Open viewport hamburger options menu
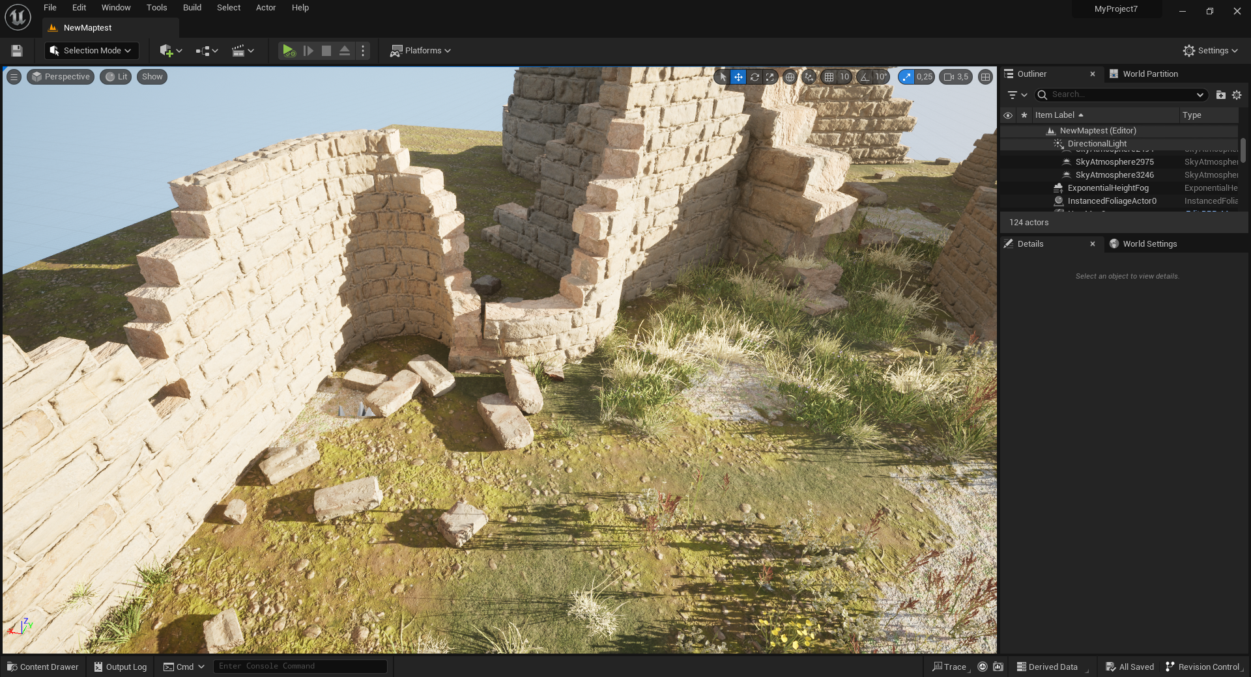This screenshot has width=1251, height=677. (x=14, y=77)
